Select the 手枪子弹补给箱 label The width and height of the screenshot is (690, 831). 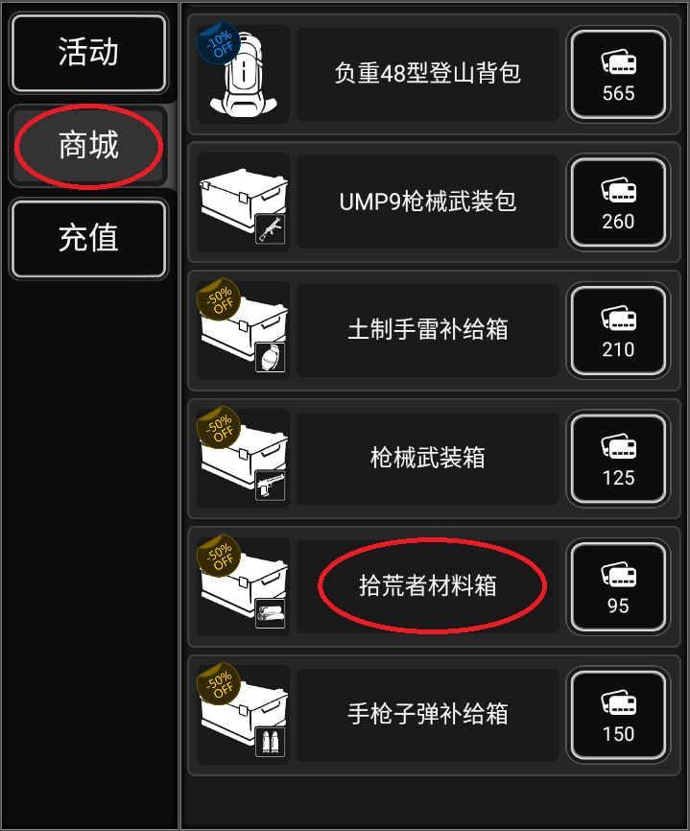pyautogui.click(x=428, y=714)
